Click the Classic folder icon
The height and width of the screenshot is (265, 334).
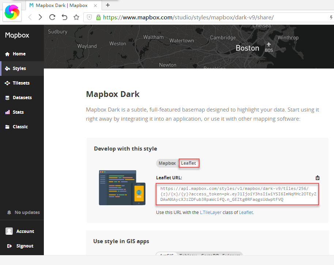(7, 127)
